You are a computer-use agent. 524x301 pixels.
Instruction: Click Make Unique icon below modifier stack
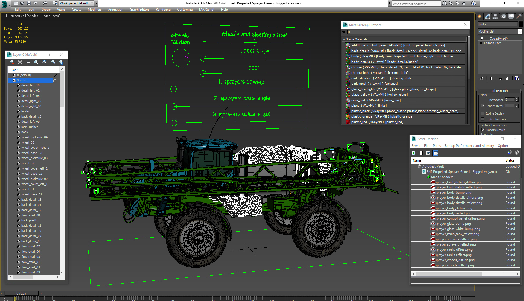coord(501,78)
